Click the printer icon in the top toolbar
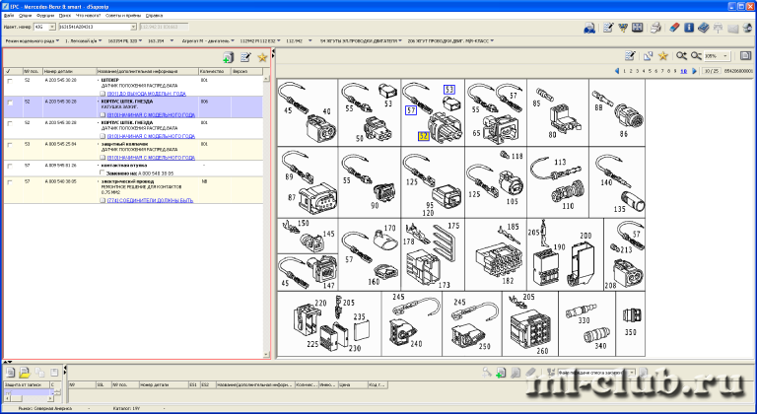Image resolution: width=757 pixels, height=414 pixels. click(x=655, y=28)
